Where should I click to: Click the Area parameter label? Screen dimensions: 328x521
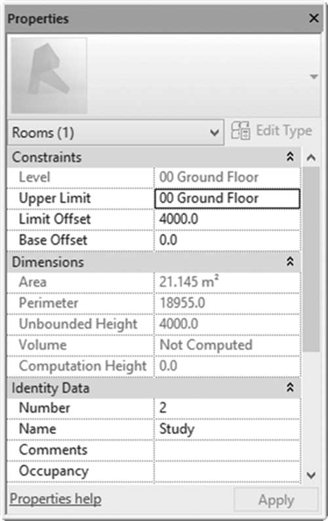(32, 282)
